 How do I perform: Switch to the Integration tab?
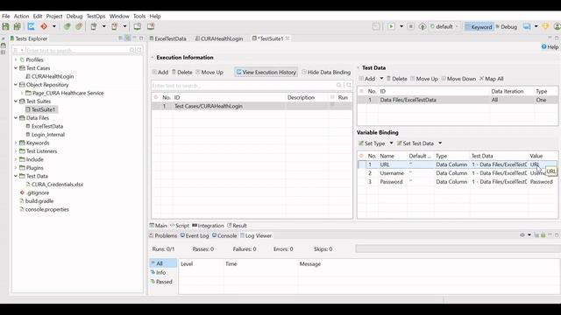pyautogui.click(x=208, y=226)
